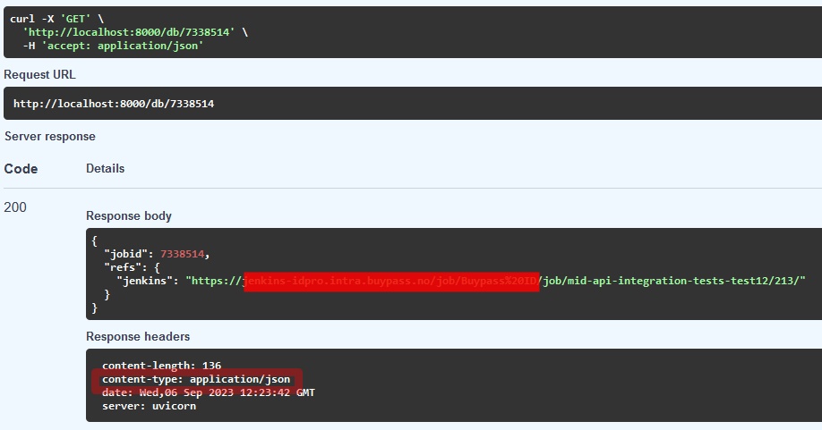Click the Response headers label
Image resolution: width=822 pixels, height=430 pixels.
pos(138,336)
